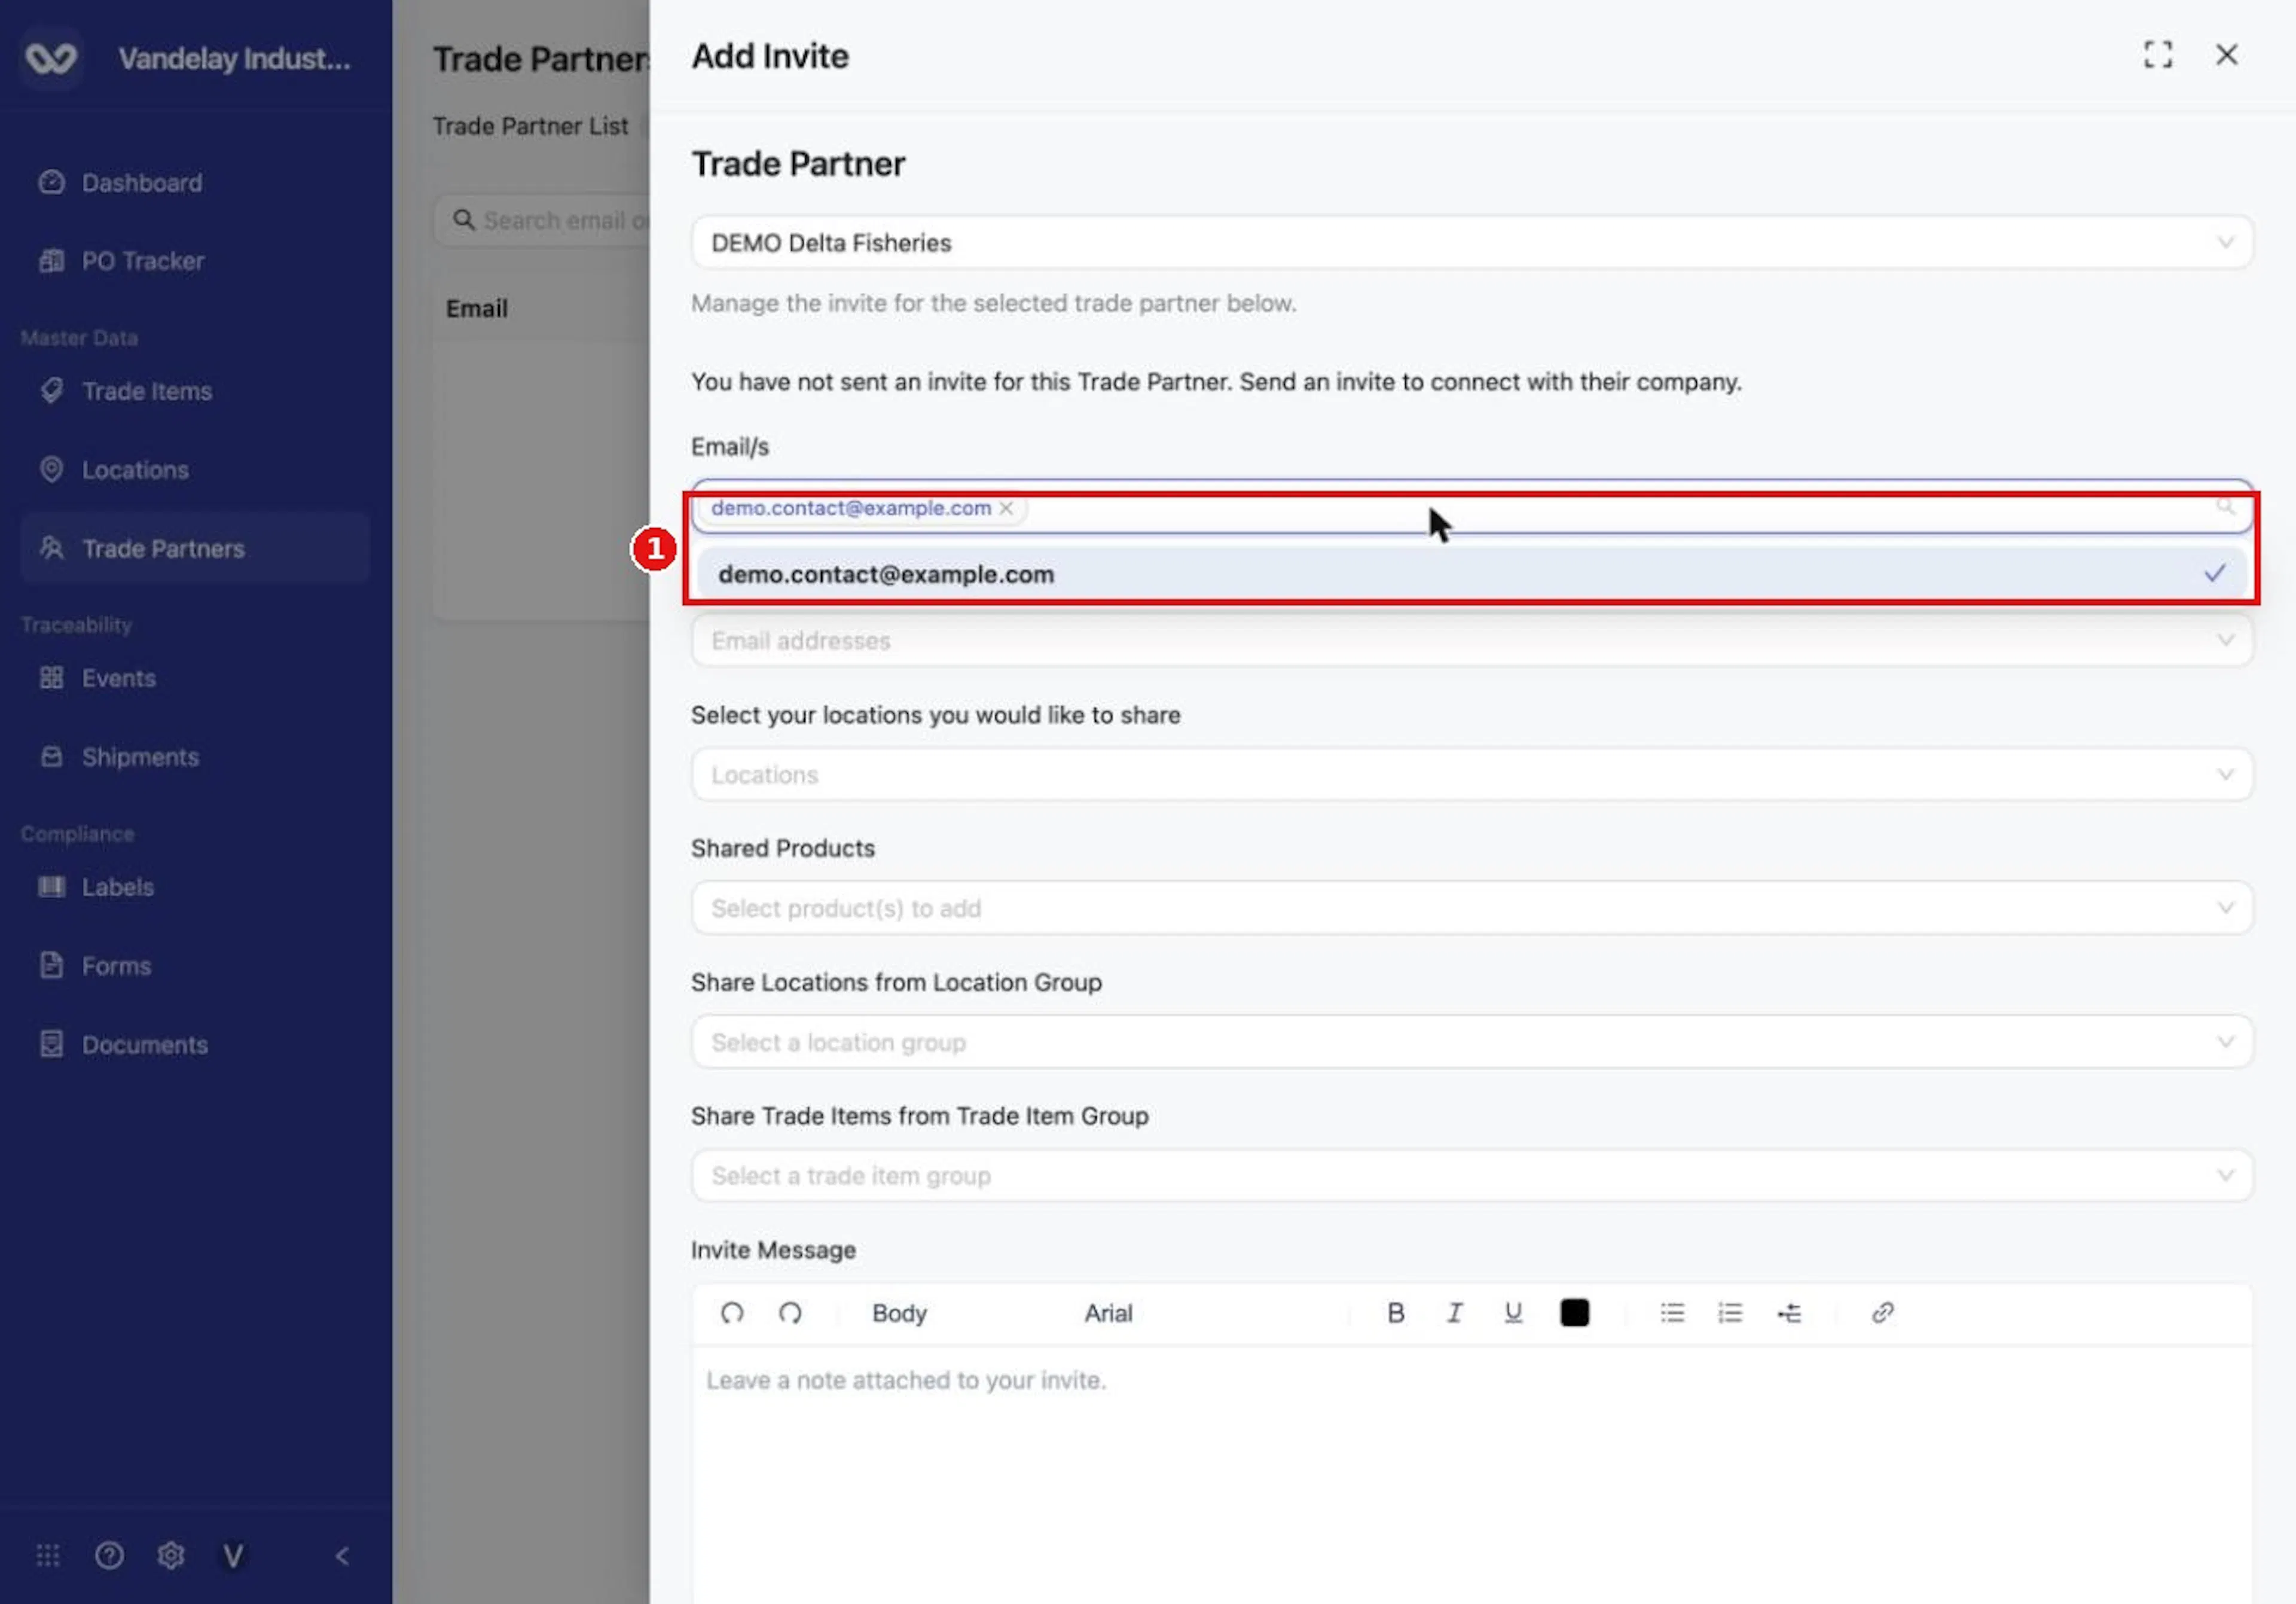Open the Select product(s) to add dropdown
This screenshot has height=1604, width=2296.
[x=1472, y=908]
